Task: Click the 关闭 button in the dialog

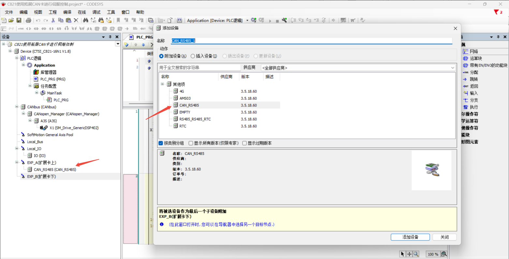Action: (x=444, y=237)
